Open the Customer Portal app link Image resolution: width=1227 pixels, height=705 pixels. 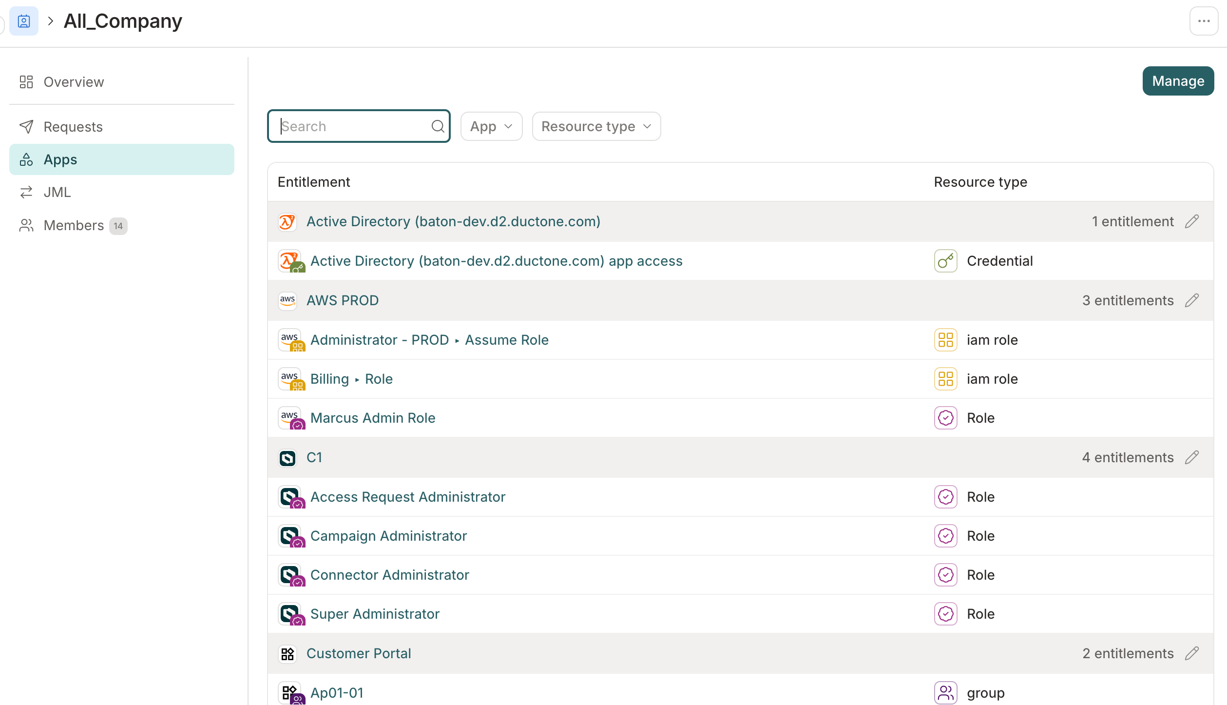coord(359,653)
